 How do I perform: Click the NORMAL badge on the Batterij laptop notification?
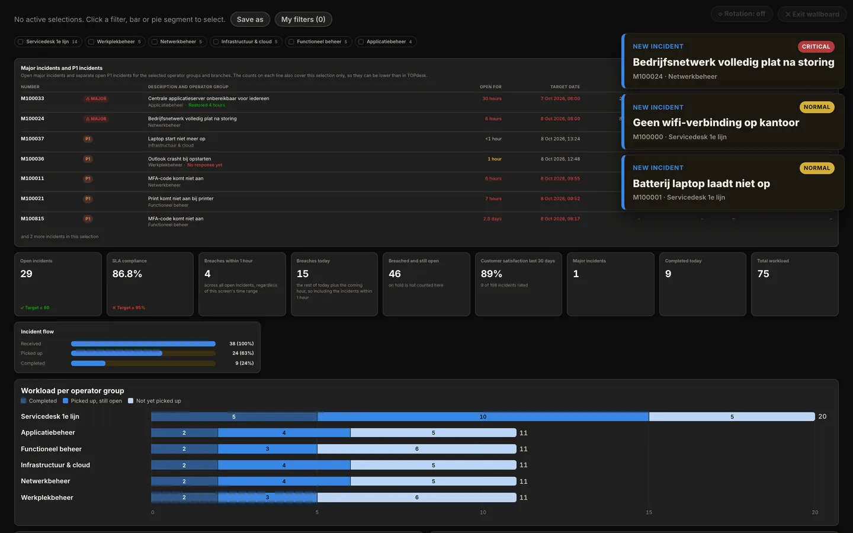pos(817,168)
